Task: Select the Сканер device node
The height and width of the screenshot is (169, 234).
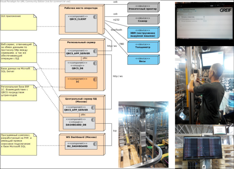Action: click(143, 20)
